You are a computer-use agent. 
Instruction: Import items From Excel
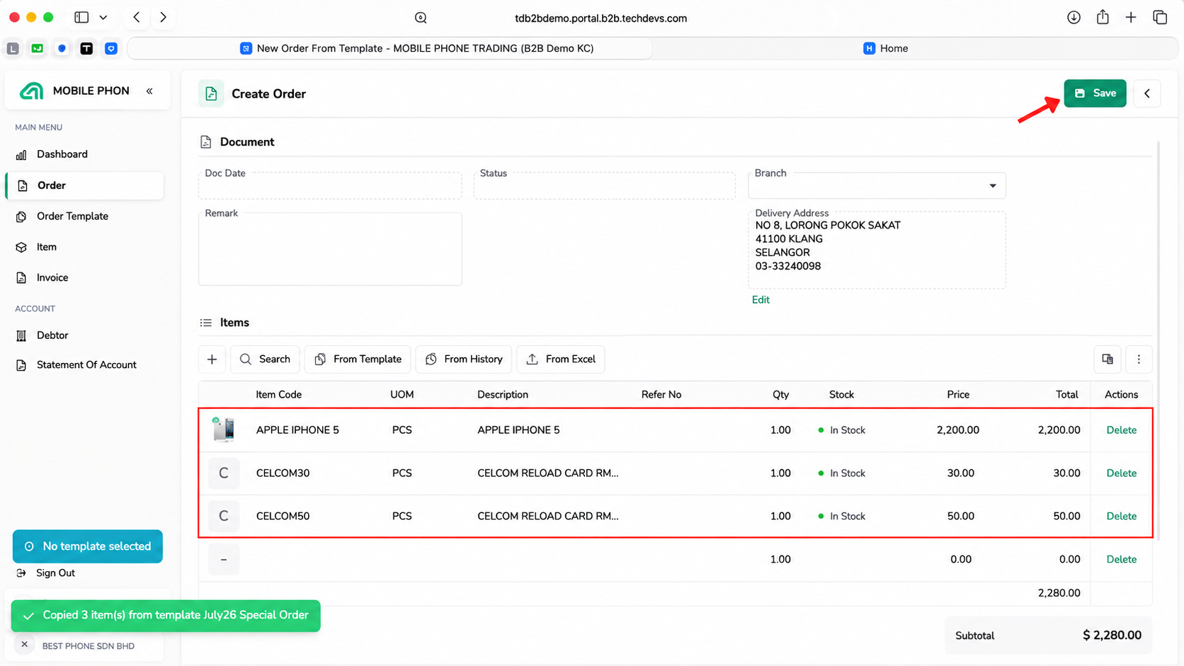click(x=561, y=360)
